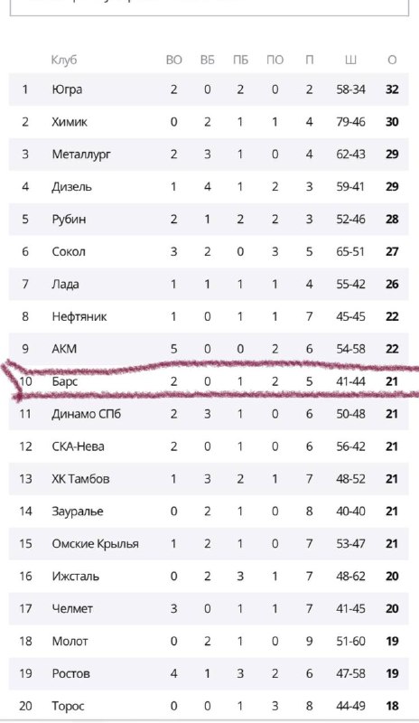Select the АКМ team row
The width and height of the screenshot is (419, 723).
point(209,349)
